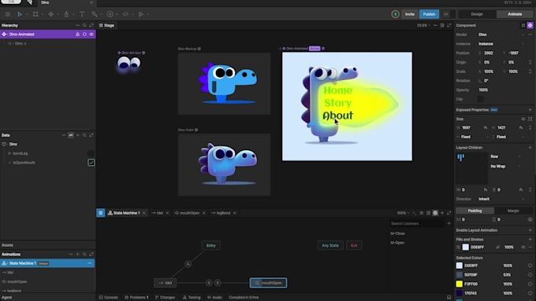Open the hamburger main menu
The image size is (536, 301).
8,14
